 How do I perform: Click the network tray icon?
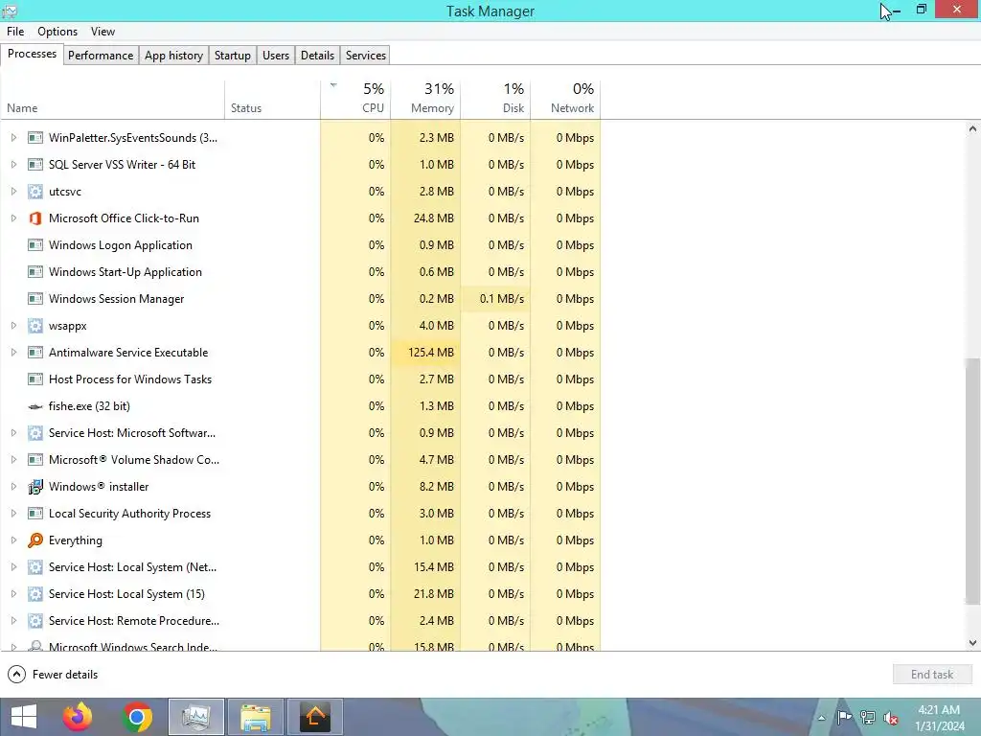pyautogui.click(x=868, y=717)
